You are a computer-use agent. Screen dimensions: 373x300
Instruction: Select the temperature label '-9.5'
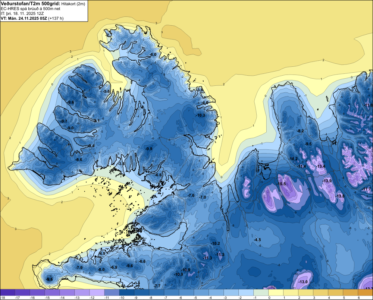tap(308, 144)
